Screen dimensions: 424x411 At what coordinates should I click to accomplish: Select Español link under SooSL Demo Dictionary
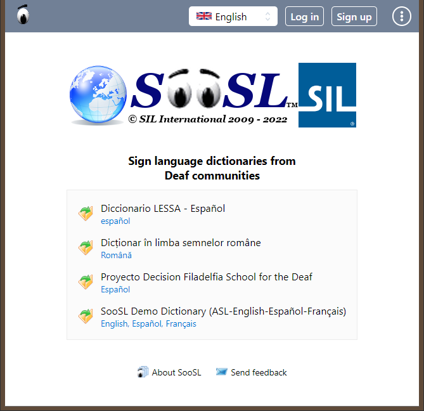147,323
